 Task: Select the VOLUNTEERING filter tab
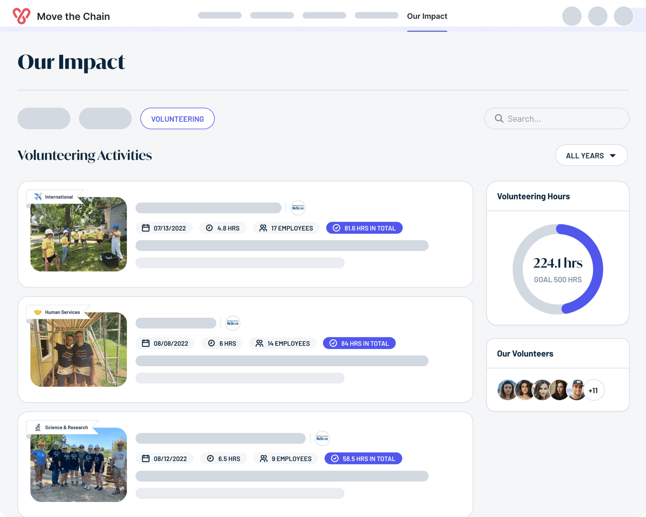coord(177,118)
